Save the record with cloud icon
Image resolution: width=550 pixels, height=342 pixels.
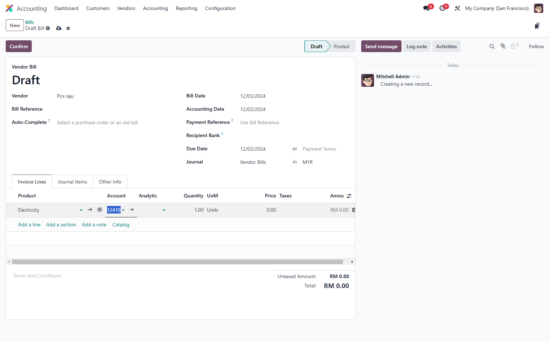coord(59,28)
